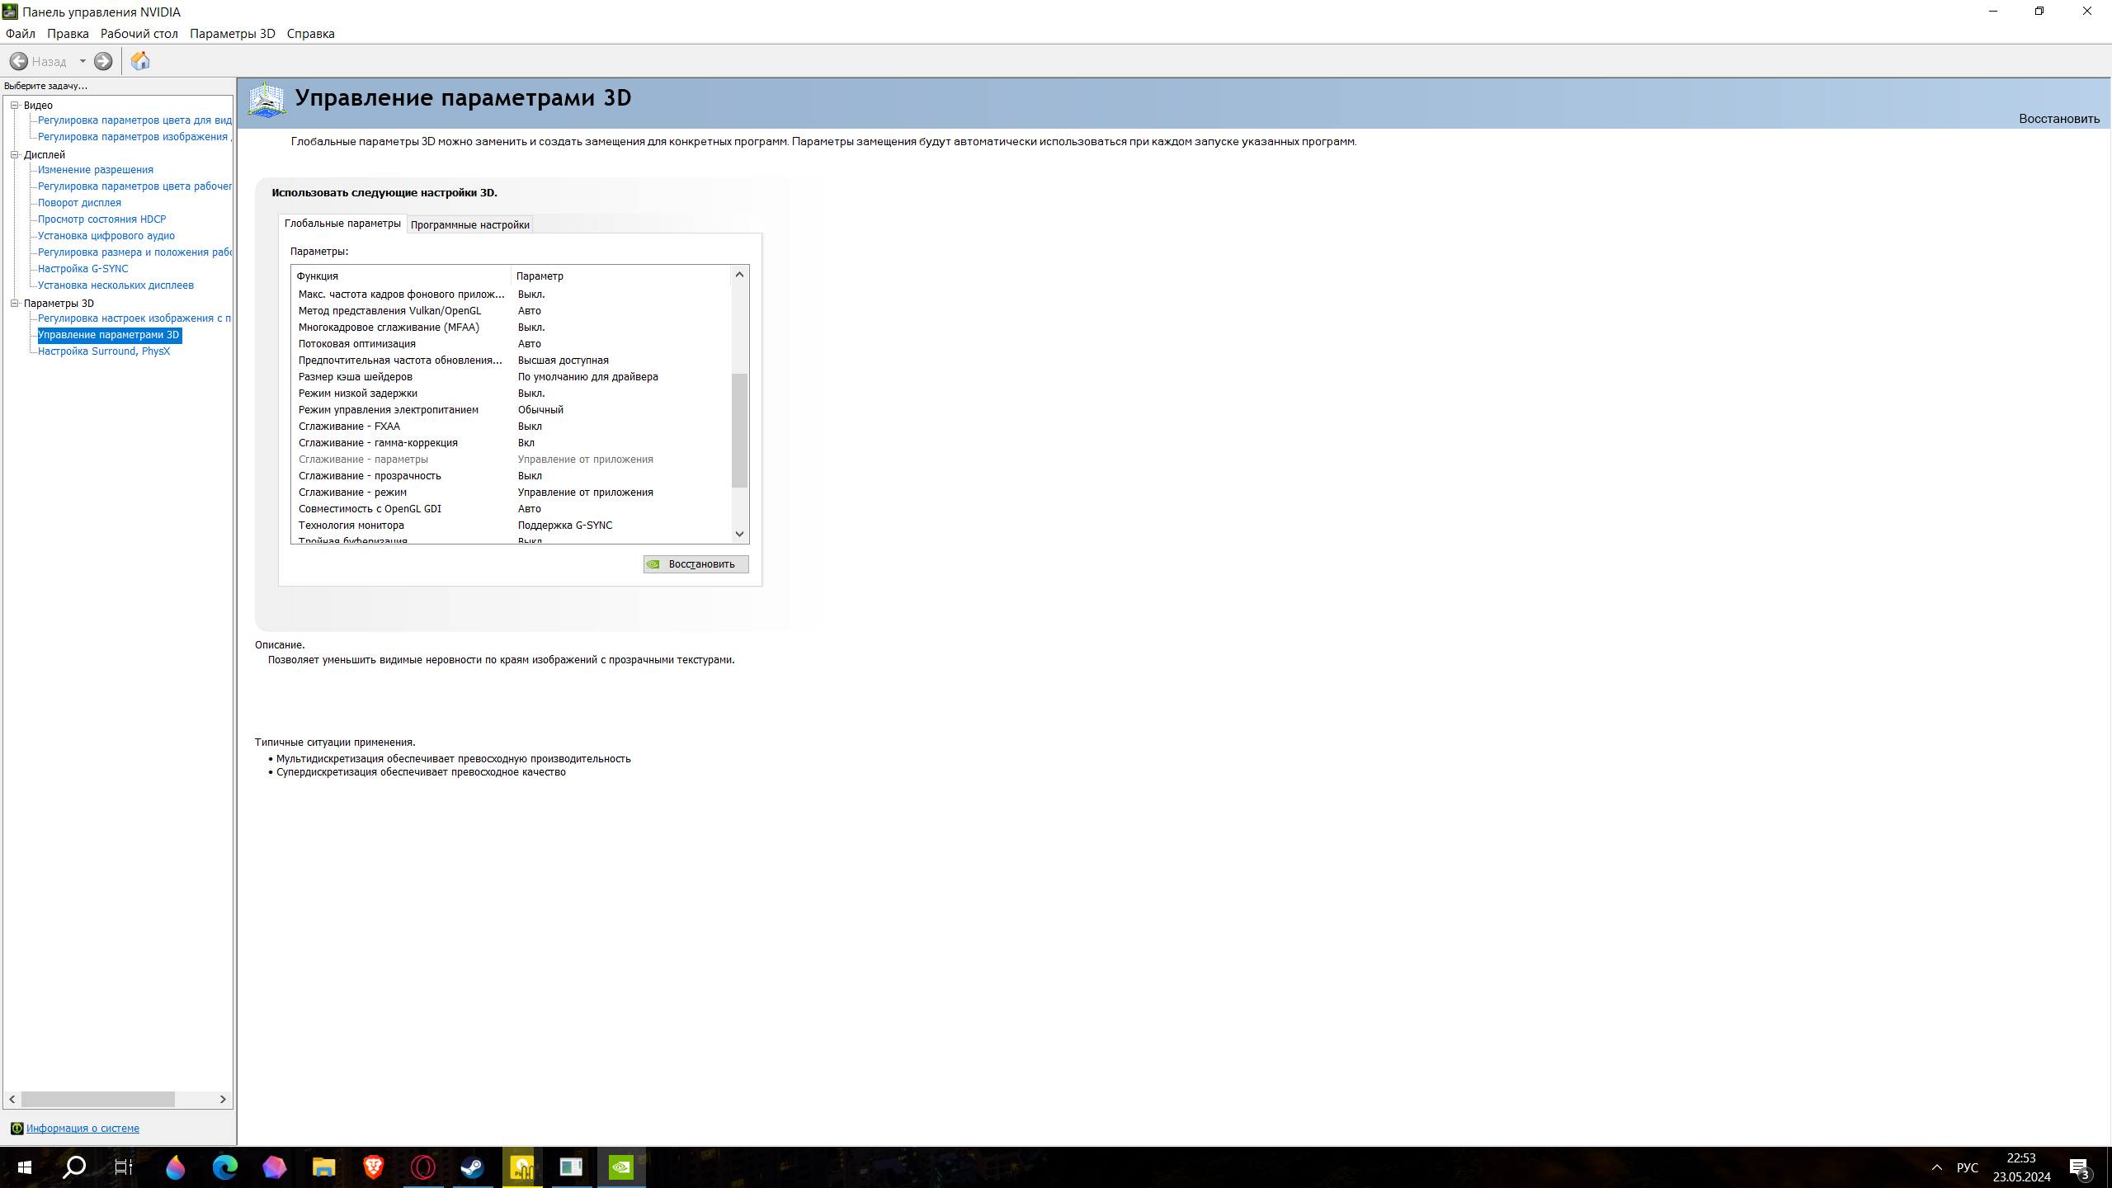Click the Forward navigation arrow icon
Screen dimensions: 2112x1188
pyautogui.click(x=103, y=61)
